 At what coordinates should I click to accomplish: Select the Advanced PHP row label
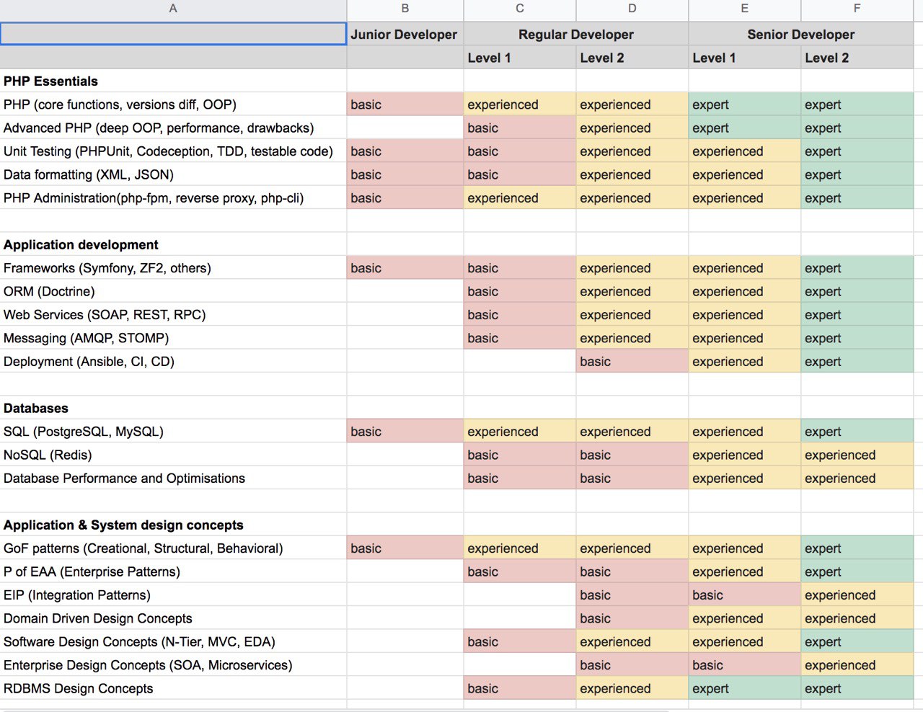(x=173, y=128)
